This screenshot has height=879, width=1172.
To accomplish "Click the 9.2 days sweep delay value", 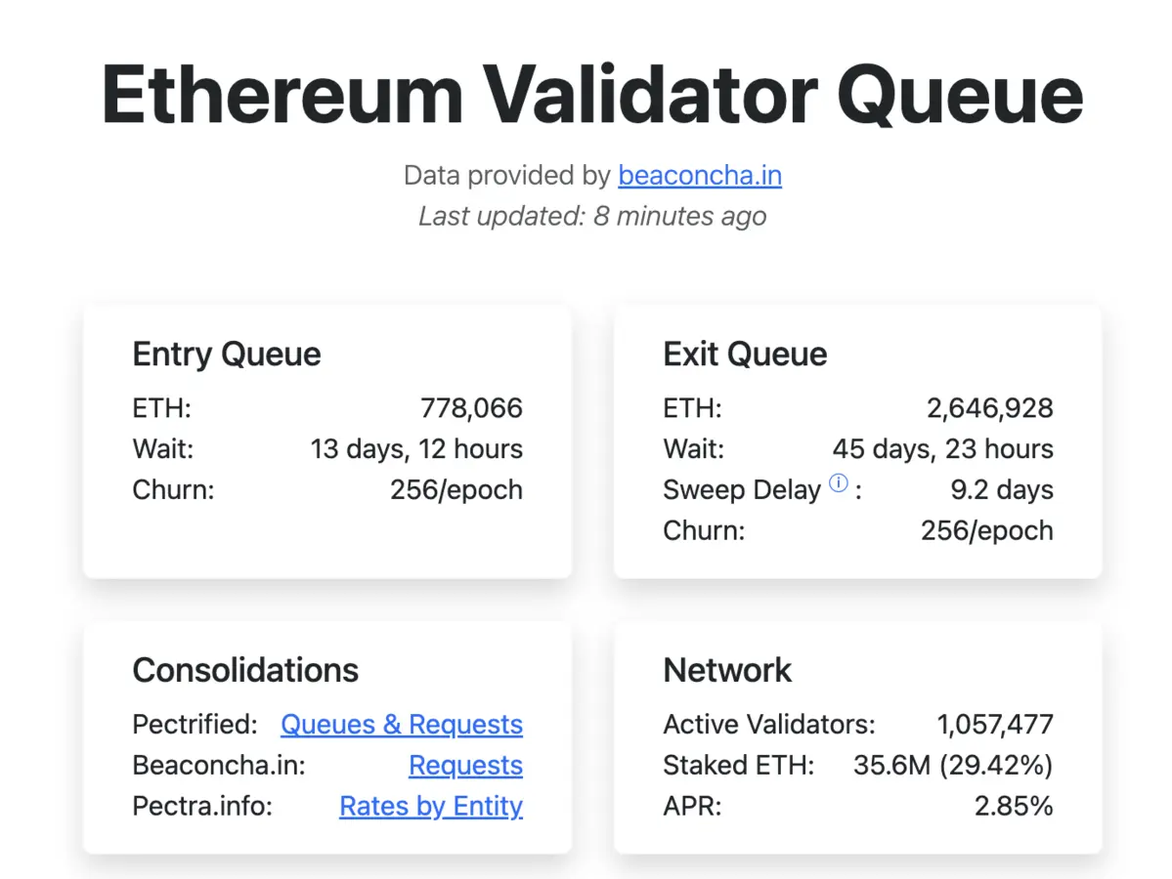I will click(x=1002, y=490).
